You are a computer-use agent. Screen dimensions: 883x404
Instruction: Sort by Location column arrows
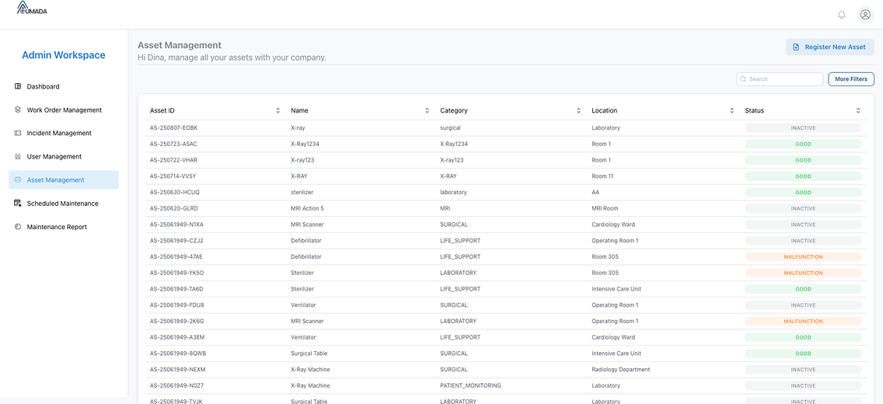coord(731,110)
